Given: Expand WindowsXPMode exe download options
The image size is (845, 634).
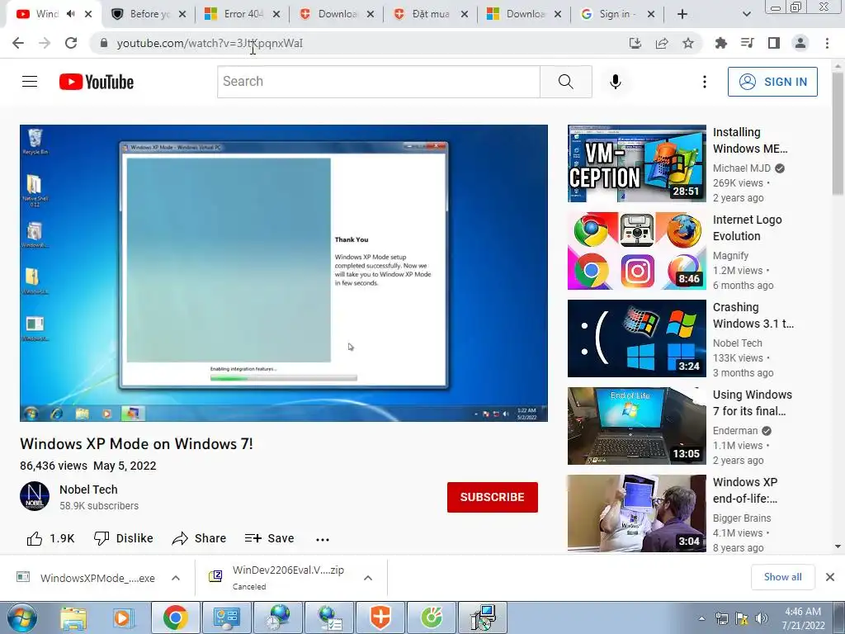Looking at the screenshot, I should (x=176, y=578).
